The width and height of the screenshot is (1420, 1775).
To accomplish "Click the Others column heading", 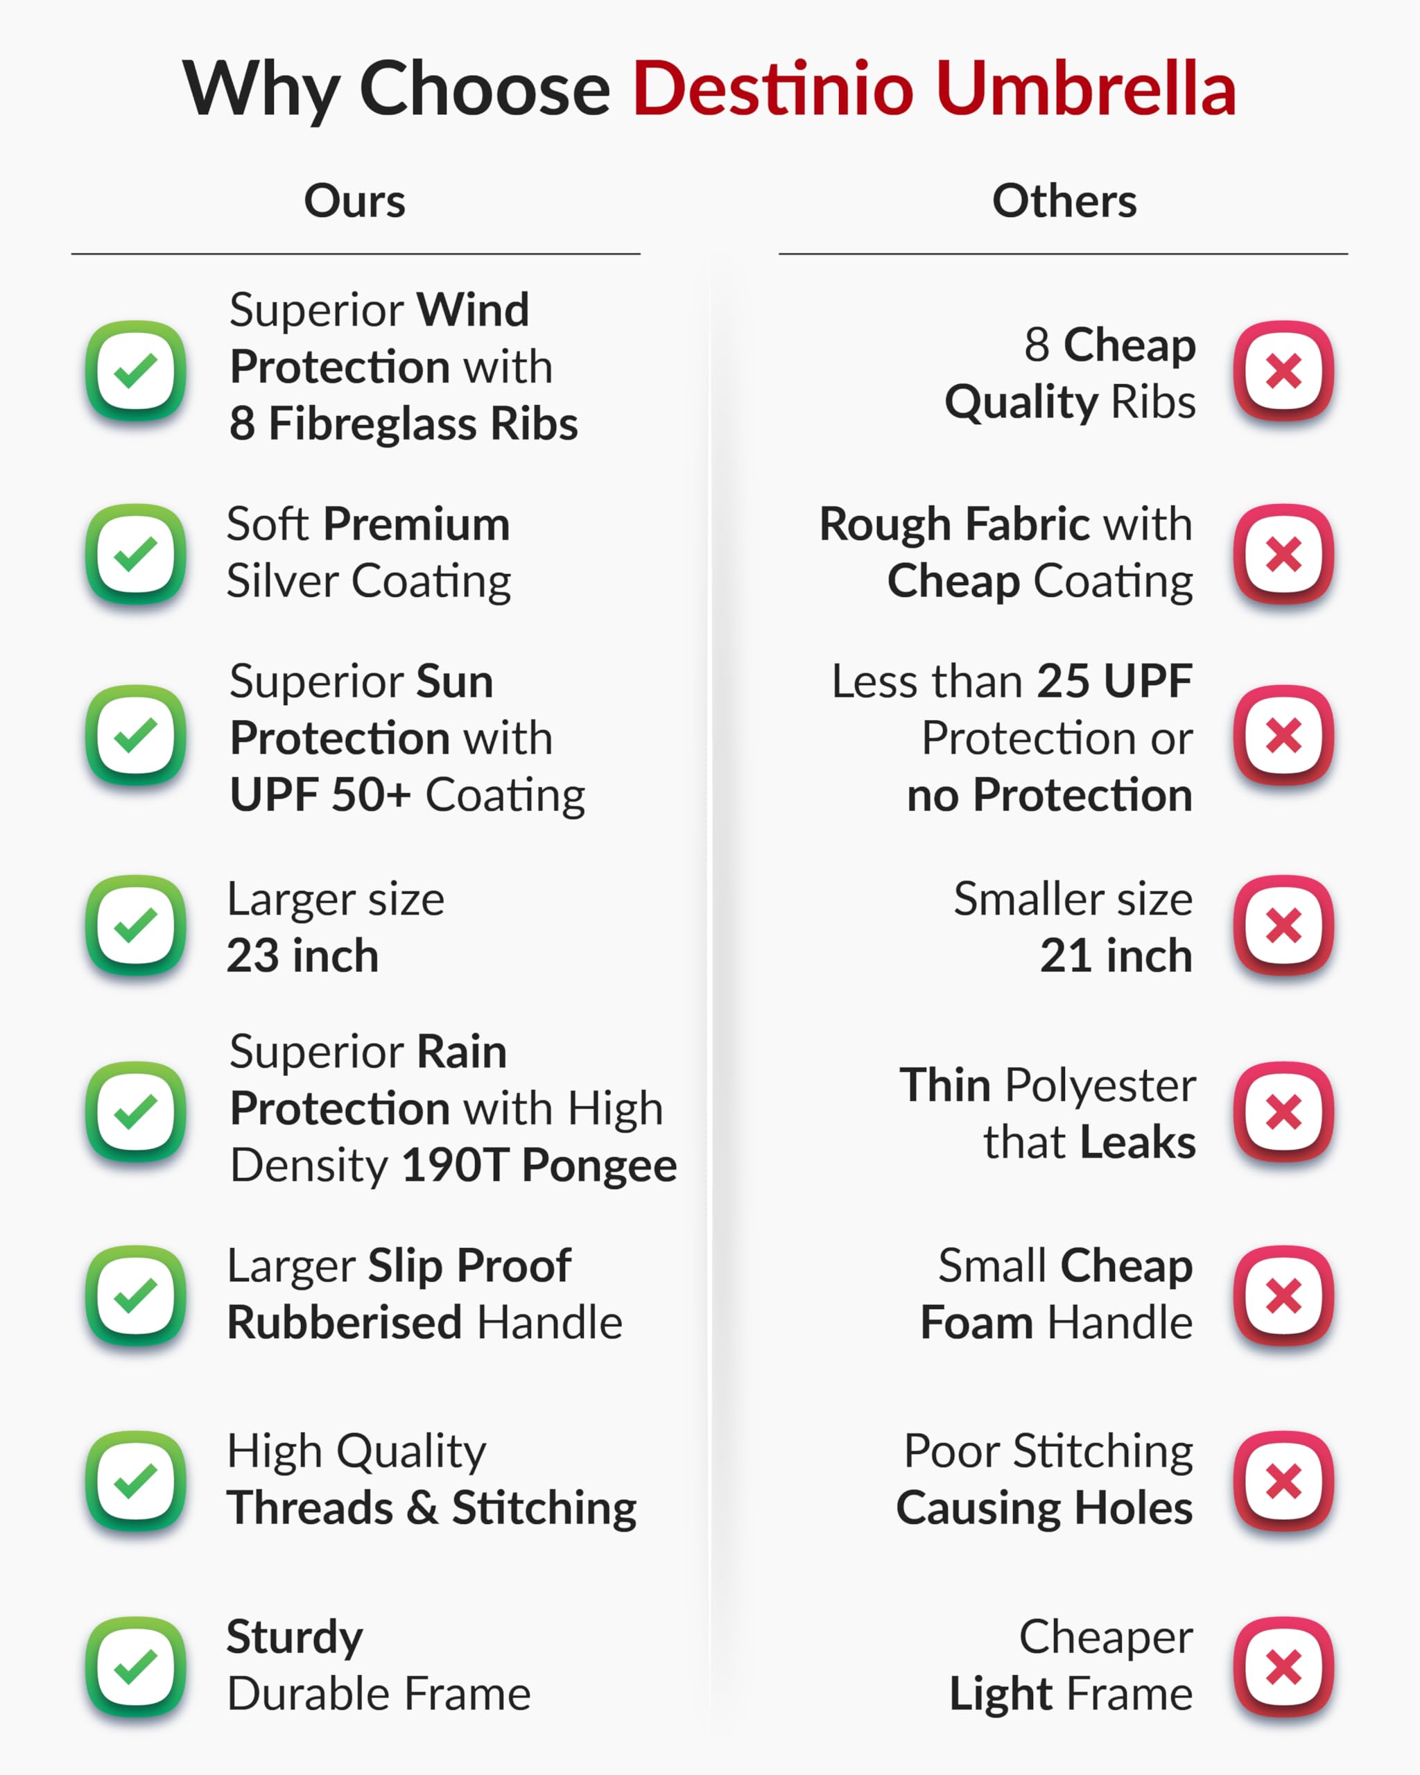I will click(1064, 201).
